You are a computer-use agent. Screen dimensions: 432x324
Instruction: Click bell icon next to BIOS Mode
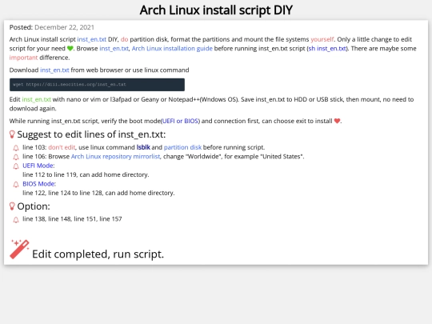(16, 184)
